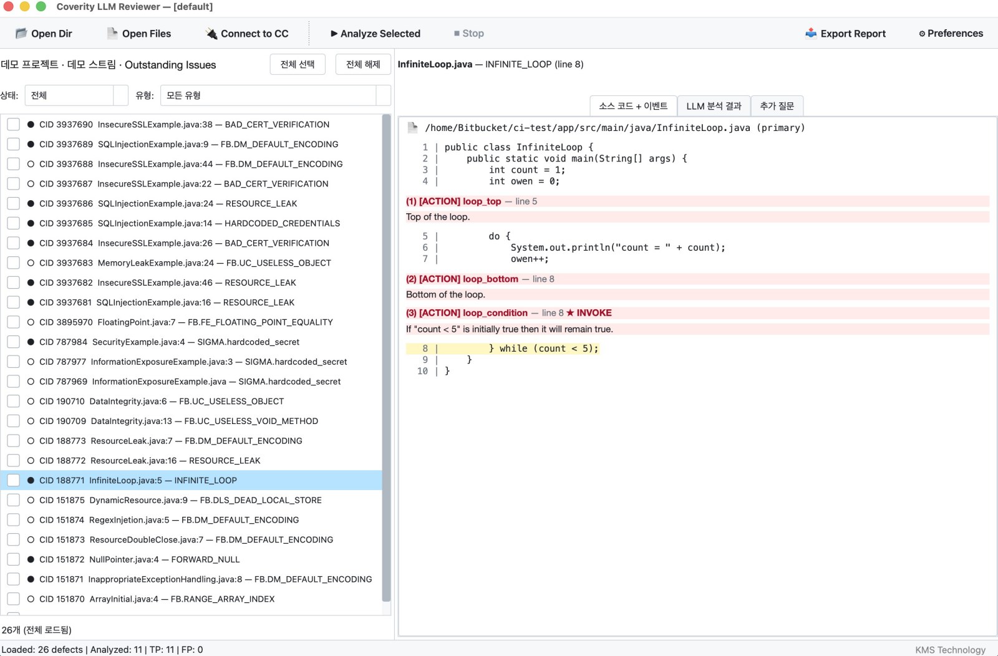998x656 pixels.
Task: Click hollow status circle of CID 151870
Action: (31, 599)
